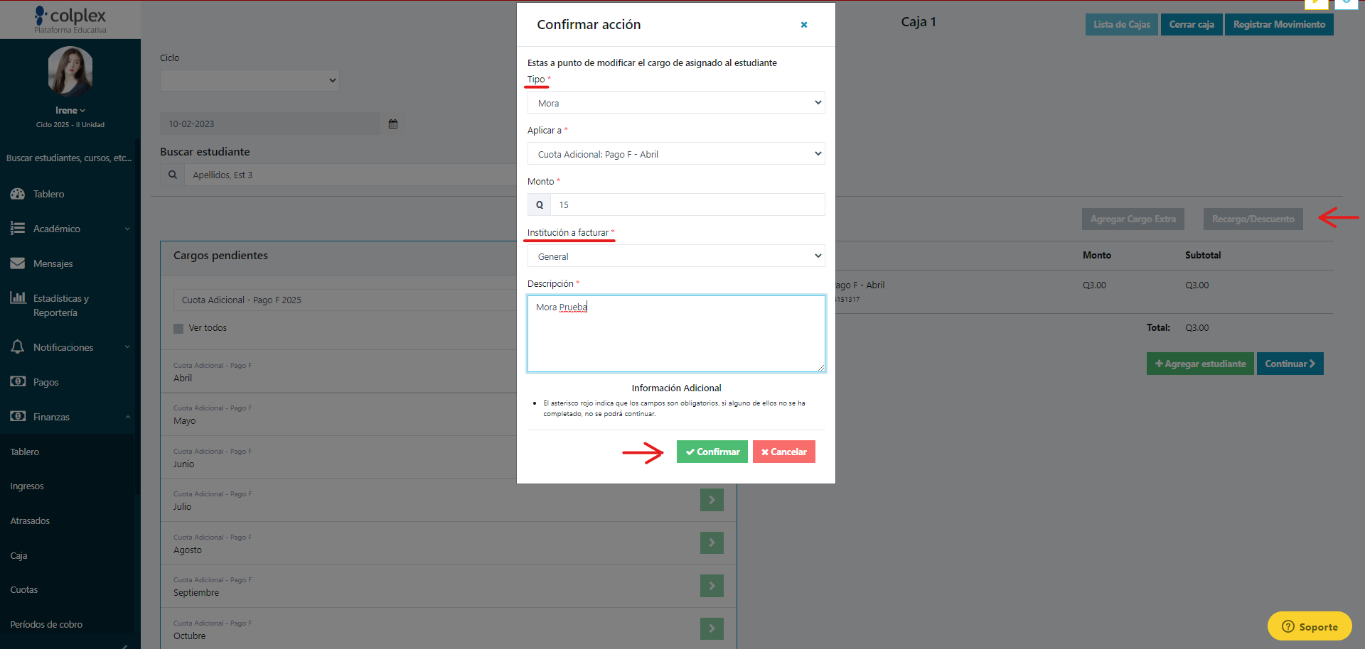The image size is (1365, 649).
Task: Click Registrar Movimiento button
Action: tap(1278, 24)
